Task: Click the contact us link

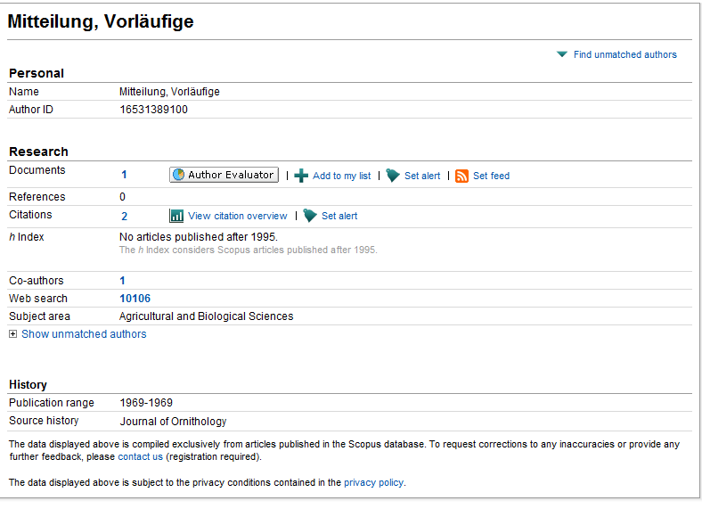Action: tap(140, 456)
